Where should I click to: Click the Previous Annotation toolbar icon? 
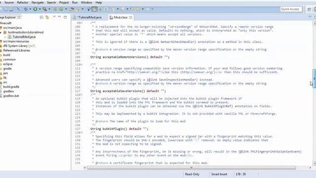(x=122, y=9)
